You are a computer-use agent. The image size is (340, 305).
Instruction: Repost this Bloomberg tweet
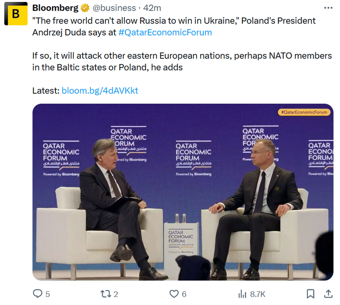[x=105, y=294]
